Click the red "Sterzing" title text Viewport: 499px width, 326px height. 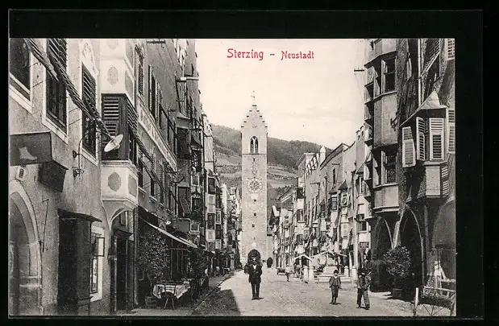[244, 54]
